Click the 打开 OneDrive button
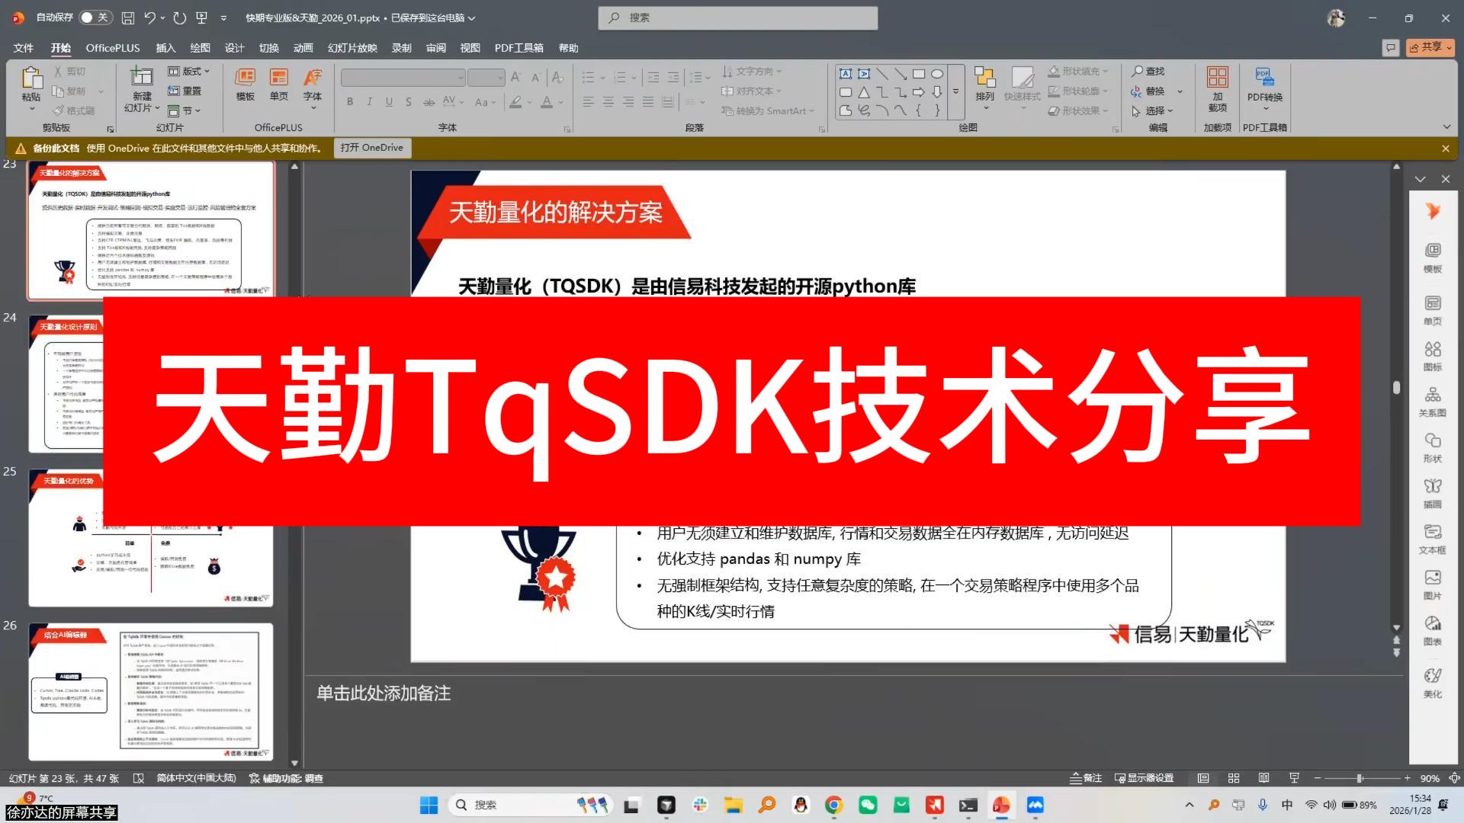This screenshot has width=1464, height=823. pos(372,148)
